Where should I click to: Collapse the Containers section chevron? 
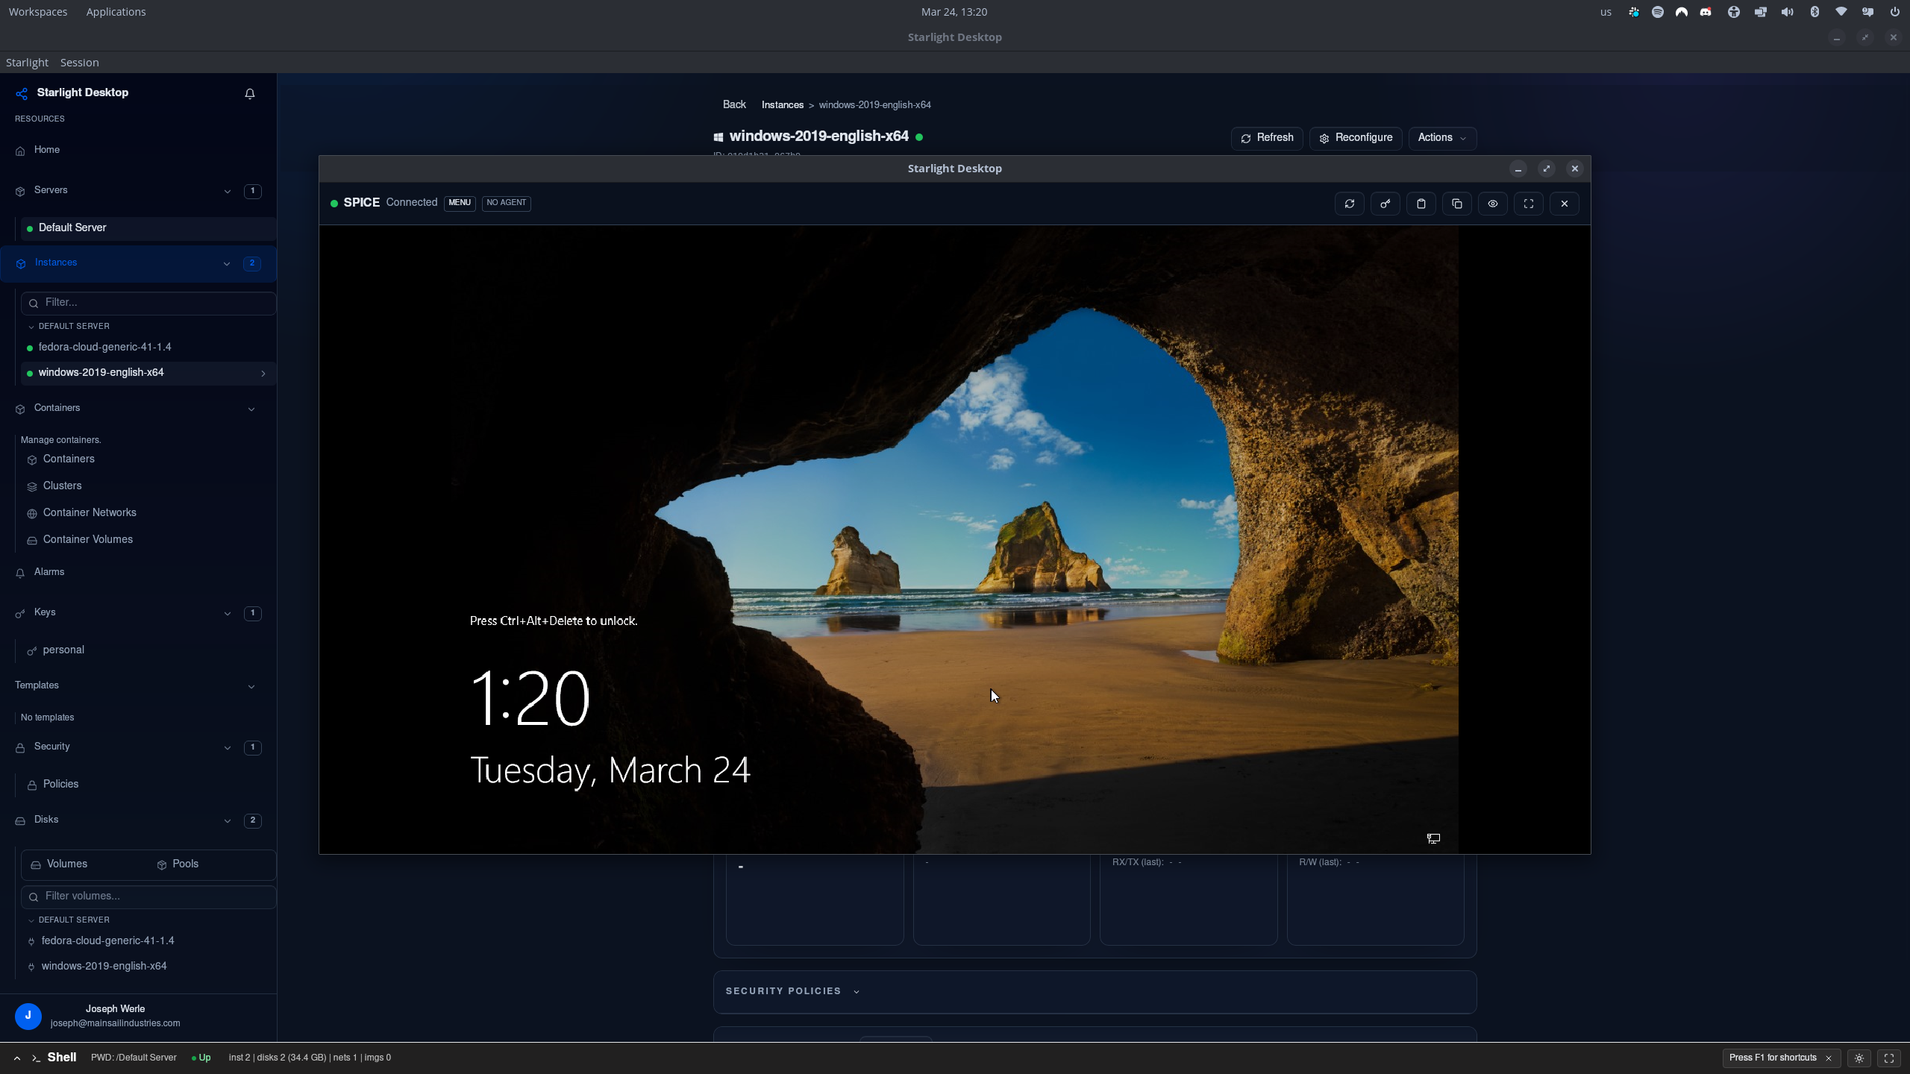point(251,409)
